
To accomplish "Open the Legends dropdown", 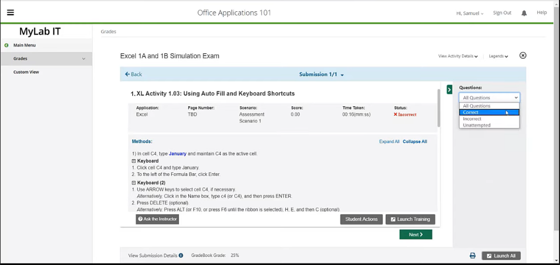I will coord(499,56).
